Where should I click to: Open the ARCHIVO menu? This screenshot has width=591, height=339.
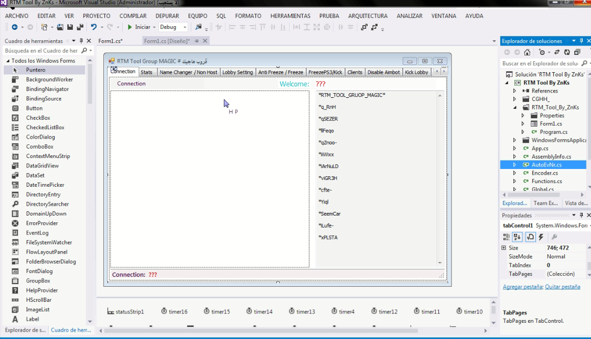tap(17, 16)
